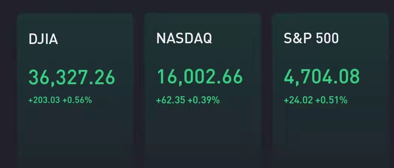Click the dark margin above the NASDAQ card
Viewport: 394px width, 168px height.
pos(202,6)
